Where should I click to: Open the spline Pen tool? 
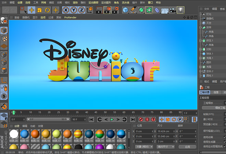(133, 10)
